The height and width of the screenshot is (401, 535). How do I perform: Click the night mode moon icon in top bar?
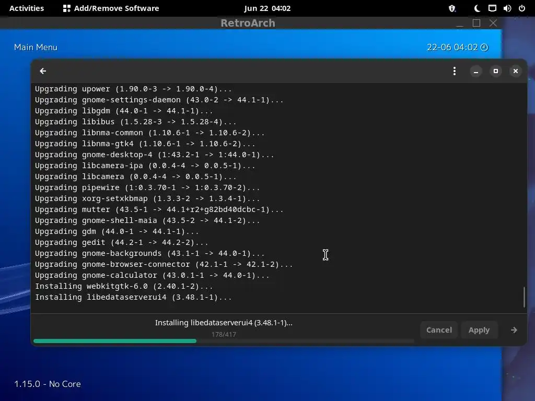click(477, 8)
